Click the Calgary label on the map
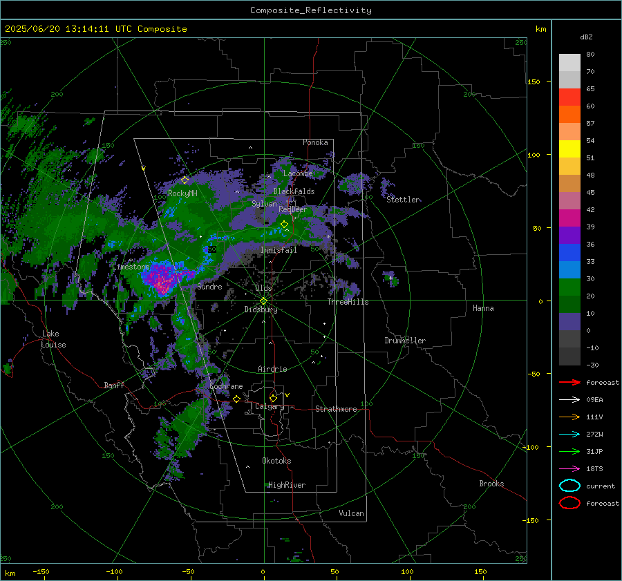The width and height of the screenshot is (622, 581). tap(270, 406)
